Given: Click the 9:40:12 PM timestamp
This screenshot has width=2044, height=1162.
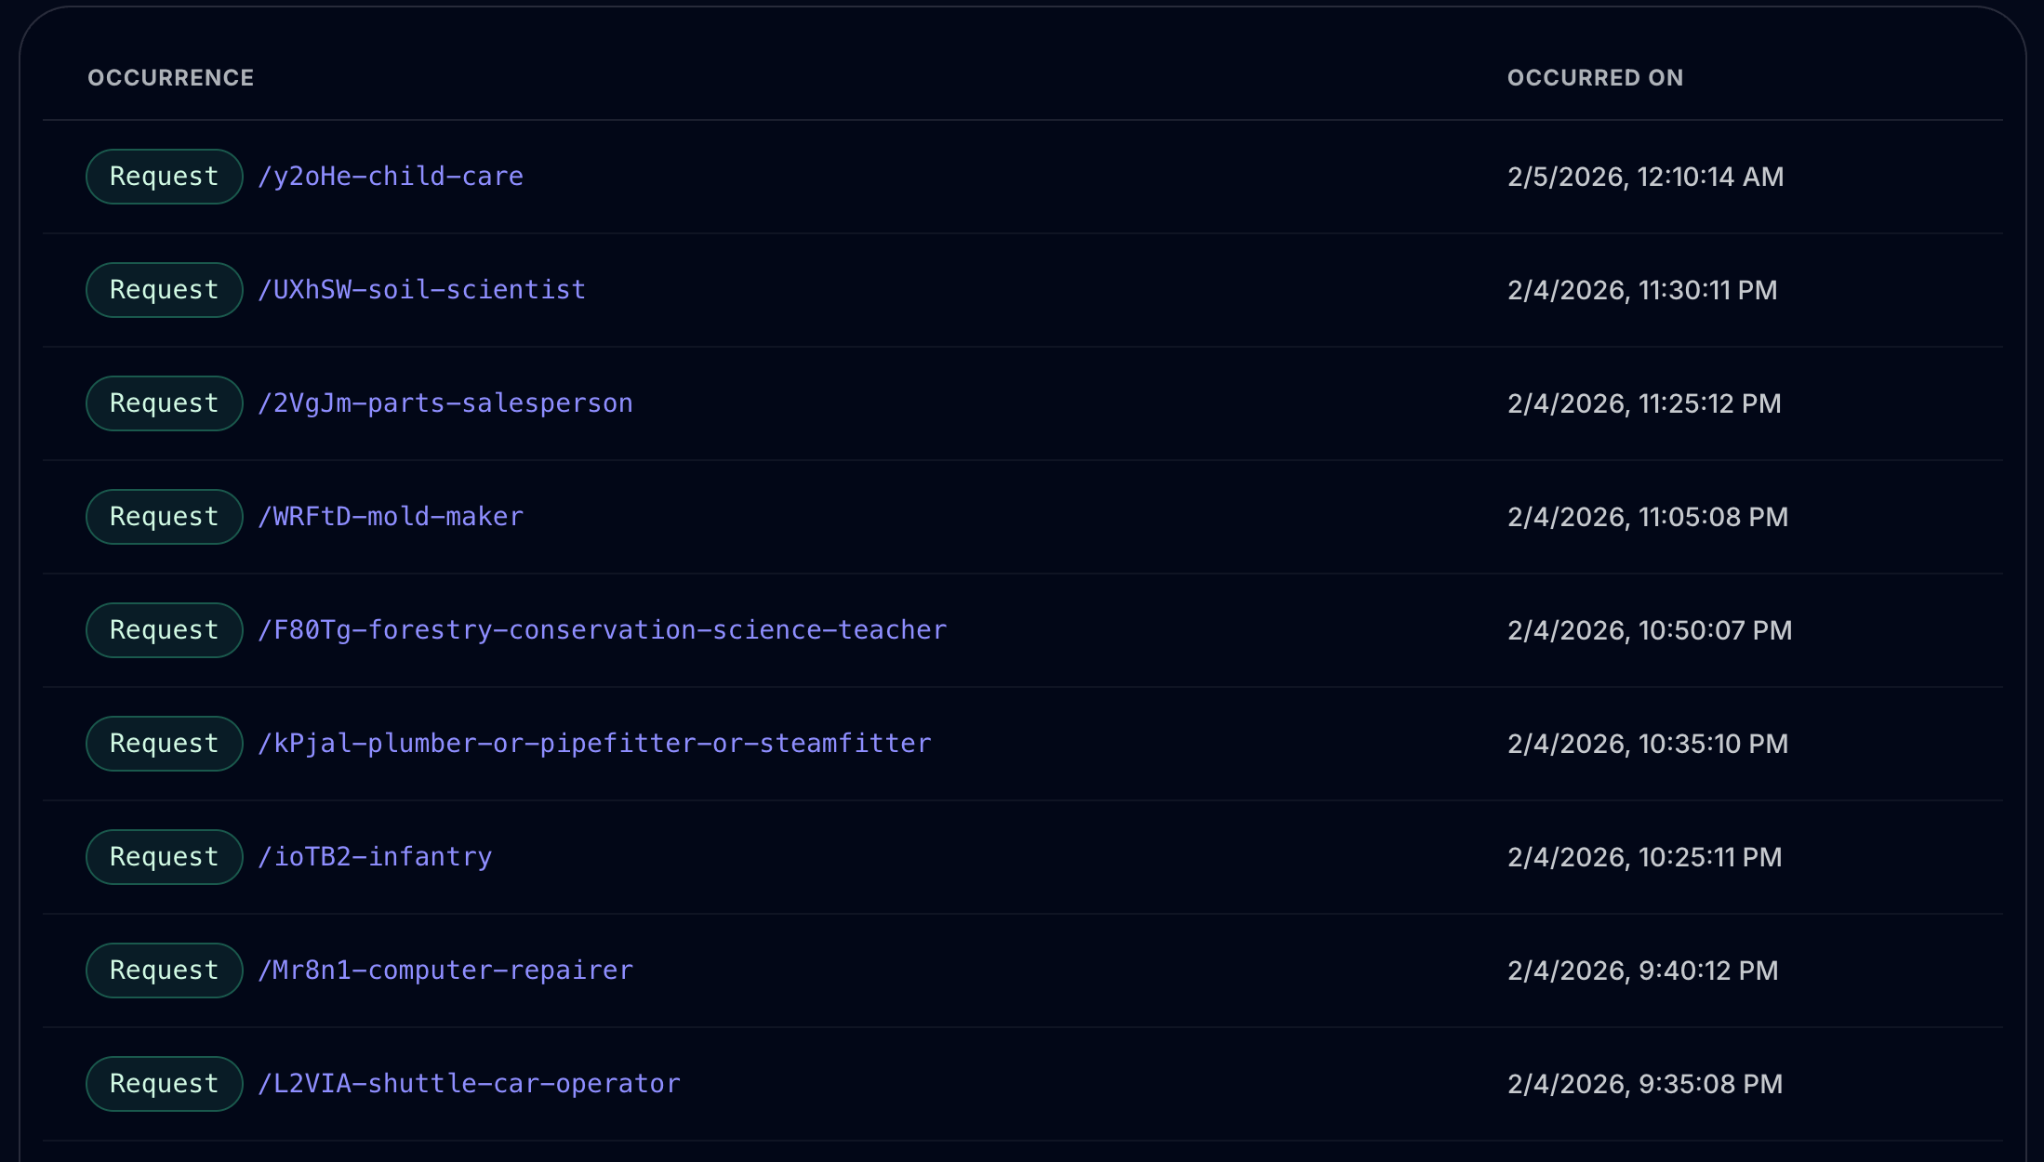Looking at the screenshot, I should (1642, 971).
